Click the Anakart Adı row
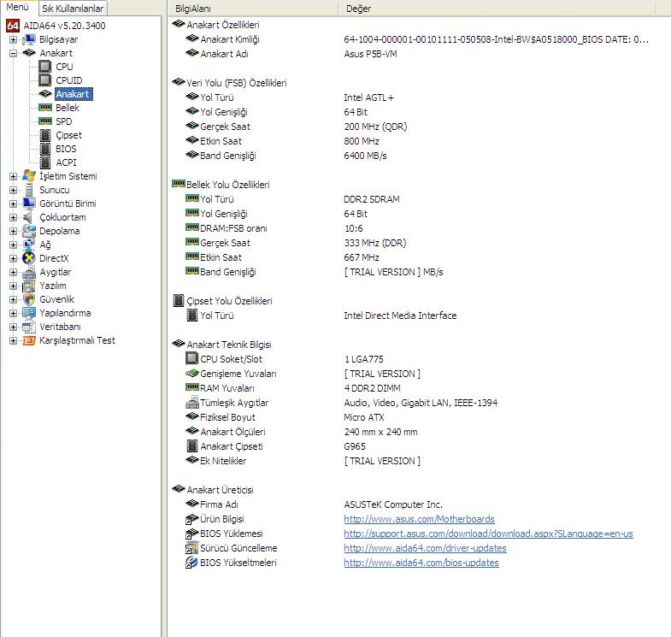The height and width of the screenshot is (637, 671). tap(420, 54)
